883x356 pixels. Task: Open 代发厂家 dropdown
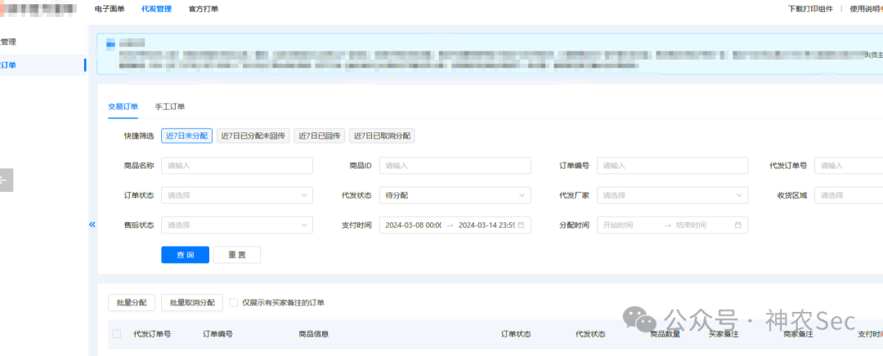[672, 195]
